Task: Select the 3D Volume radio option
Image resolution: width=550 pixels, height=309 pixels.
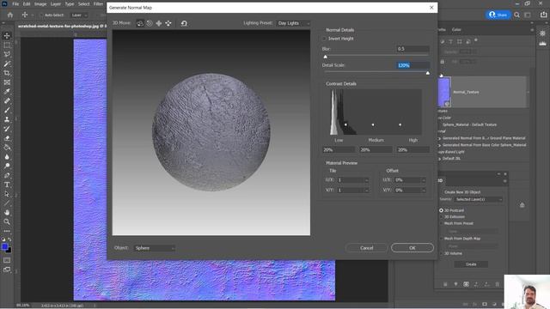Action: 441,253
